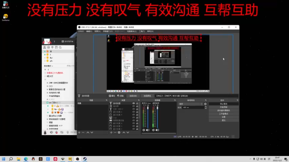Open Windows Start menu
The width and height of the screenshot is (289, 162).
pyautogui.click(x=4, y=159)
